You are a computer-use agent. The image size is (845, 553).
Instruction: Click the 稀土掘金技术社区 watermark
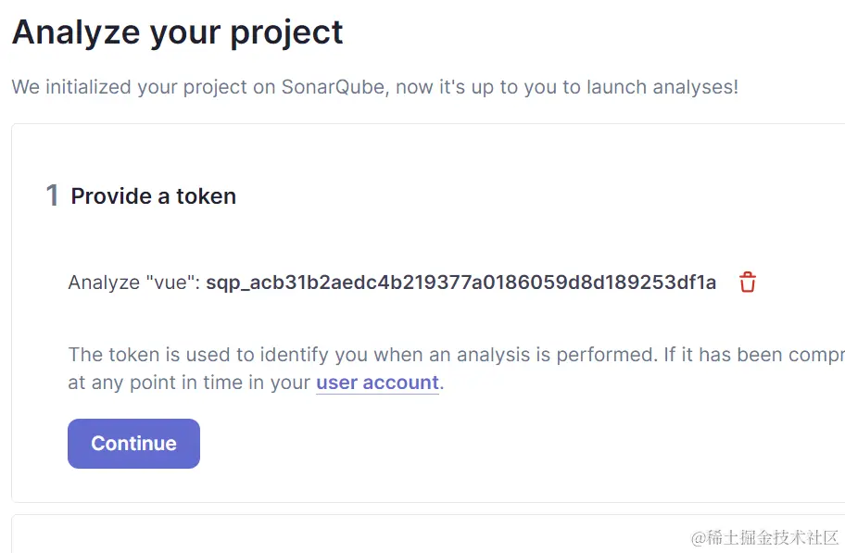[763, 537]
